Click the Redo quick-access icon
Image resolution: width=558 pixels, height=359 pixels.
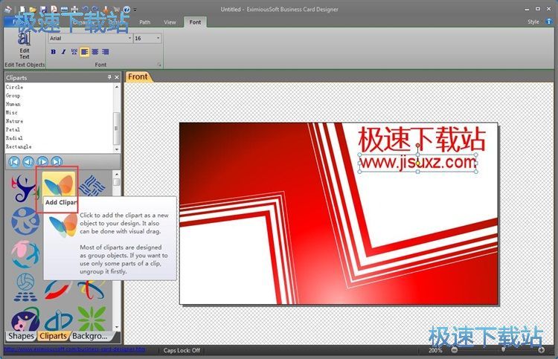tap(95, 9)
